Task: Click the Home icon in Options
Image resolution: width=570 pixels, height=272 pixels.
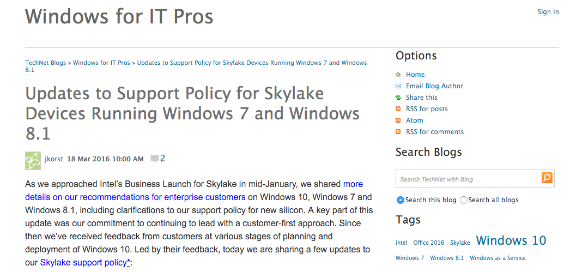Action: (399, 75)
